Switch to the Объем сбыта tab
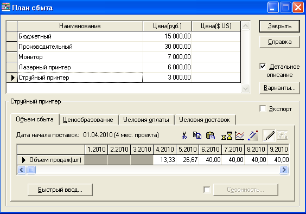Viewport: 306px width, 214px height. tap(35, 119)
